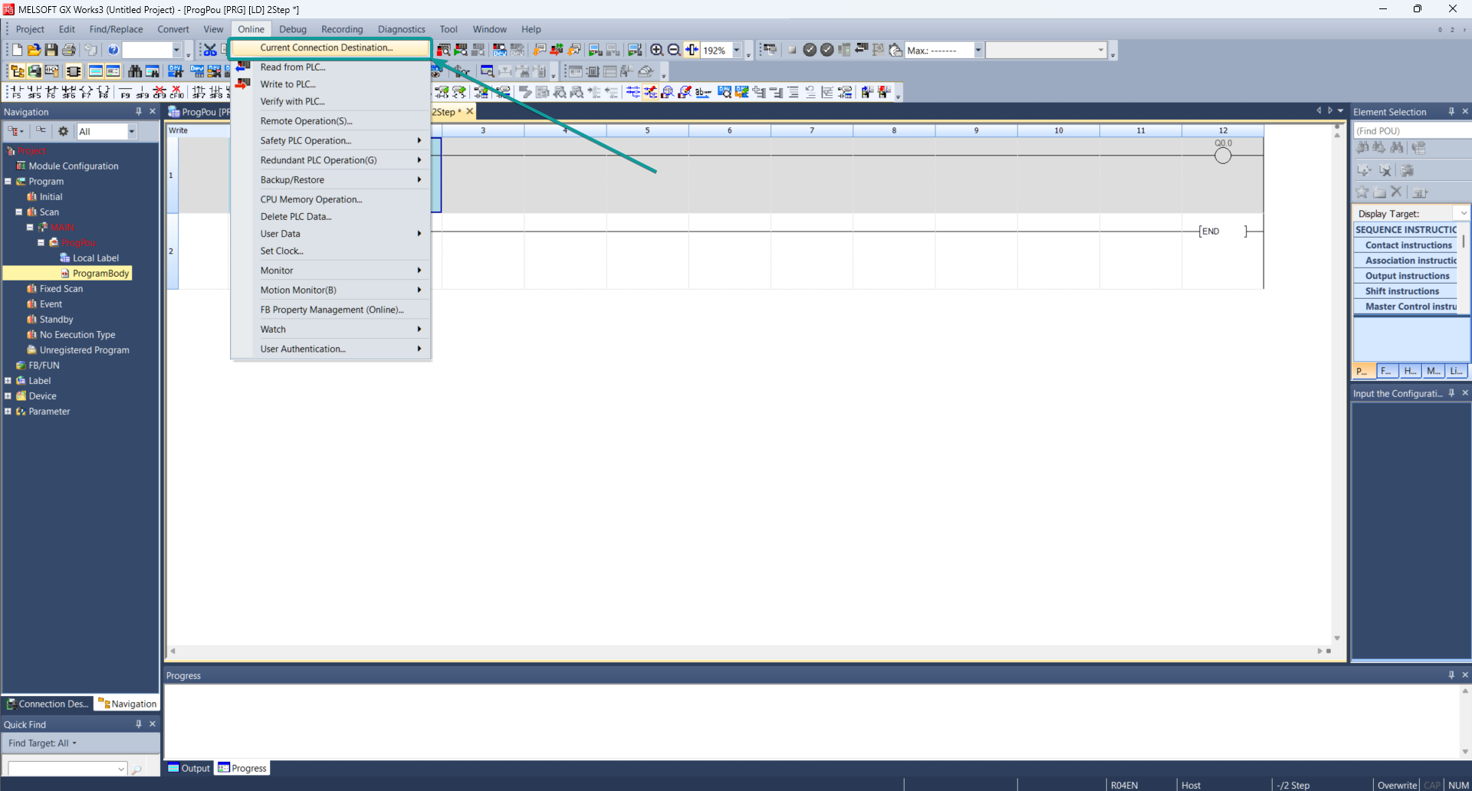Click the first checkmark circle icon in toolbar
The image size is (1472, 791).
[810, 50]
